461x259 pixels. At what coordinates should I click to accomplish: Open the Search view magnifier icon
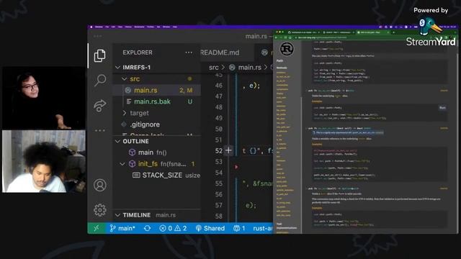point(100,80)
